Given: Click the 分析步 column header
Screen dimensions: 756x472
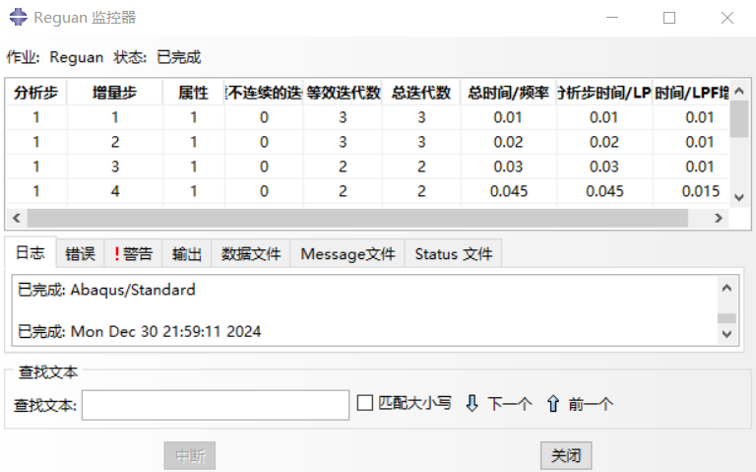Looking at the screenshot, I should coord(36,93).
